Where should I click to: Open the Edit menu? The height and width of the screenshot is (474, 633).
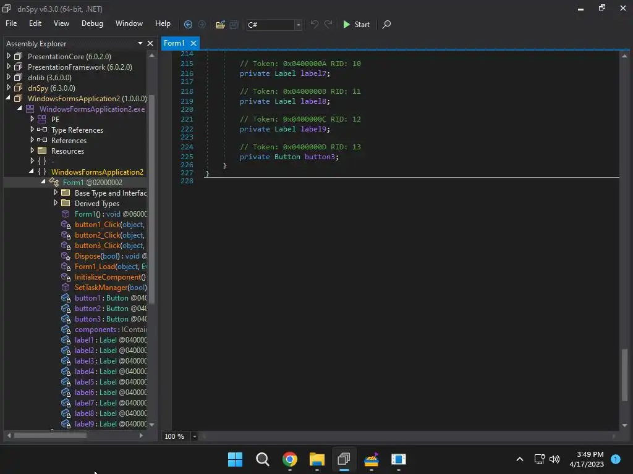(35, 23)
